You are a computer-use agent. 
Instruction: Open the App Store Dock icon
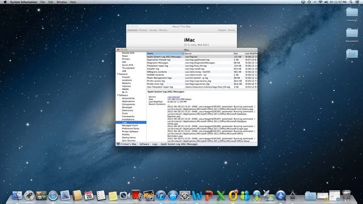pyautogui.click(x=172, y=195)
